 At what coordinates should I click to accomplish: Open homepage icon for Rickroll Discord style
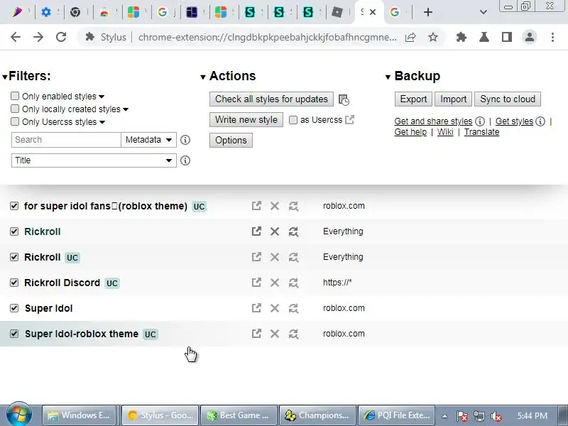[256, 283]
